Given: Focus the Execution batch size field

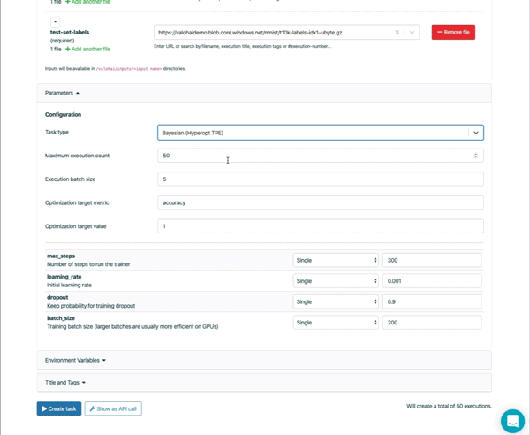Looking at the screenshot, I should [x=320, y=179].
